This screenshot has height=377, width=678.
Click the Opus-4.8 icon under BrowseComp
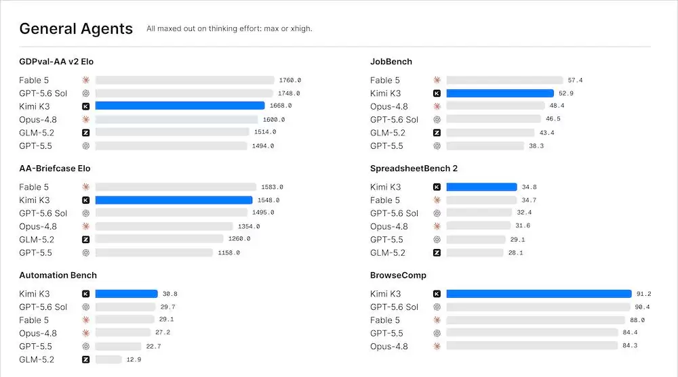click(437, 347)
